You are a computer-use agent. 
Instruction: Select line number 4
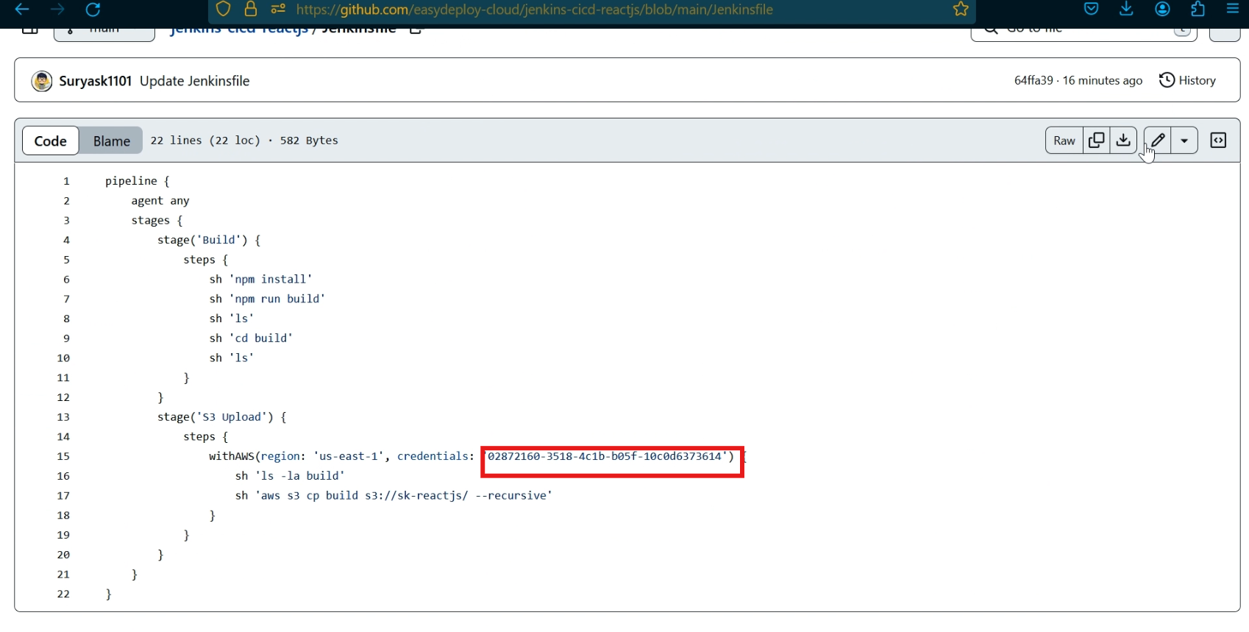pyautogui.click(x=66, y=240)
